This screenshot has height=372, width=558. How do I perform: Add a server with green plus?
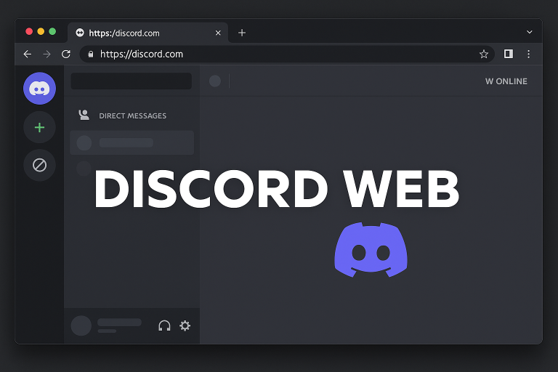tap(39, 127)
